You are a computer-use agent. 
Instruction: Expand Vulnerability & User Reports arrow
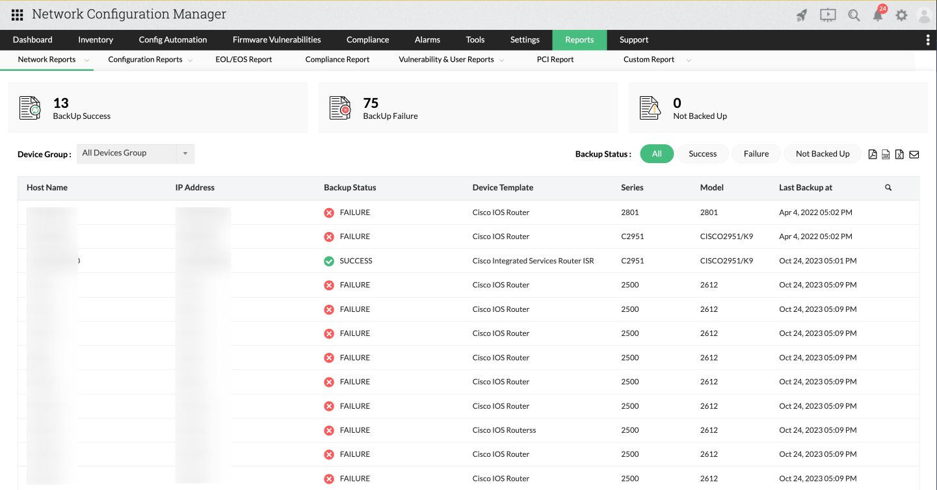[502, 60]
